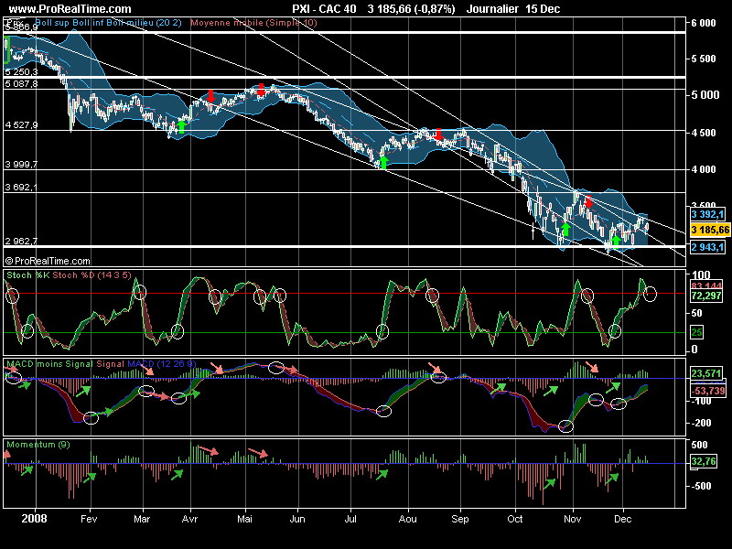Select the blue '3 392,1' upper band price tag

707,214
